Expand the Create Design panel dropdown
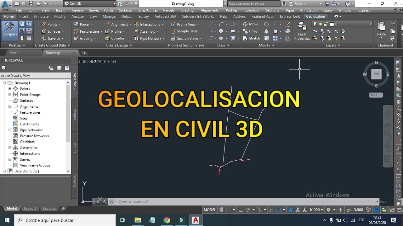Viewport: 403px width, 226px height. 119,45
